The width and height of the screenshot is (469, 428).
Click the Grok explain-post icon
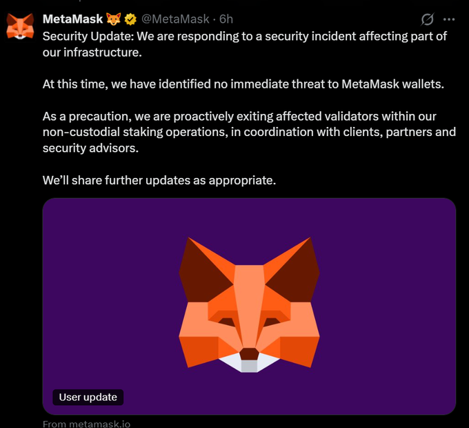(427, 19)
